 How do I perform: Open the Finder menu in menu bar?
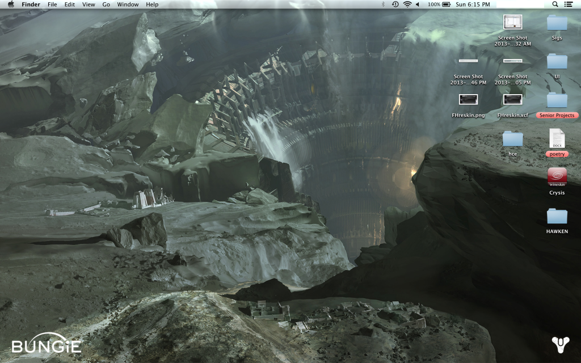click(x=31, y=5)
